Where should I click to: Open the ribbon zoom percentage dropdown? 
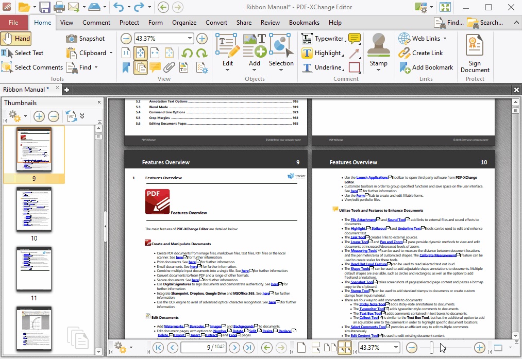point(190,39)
